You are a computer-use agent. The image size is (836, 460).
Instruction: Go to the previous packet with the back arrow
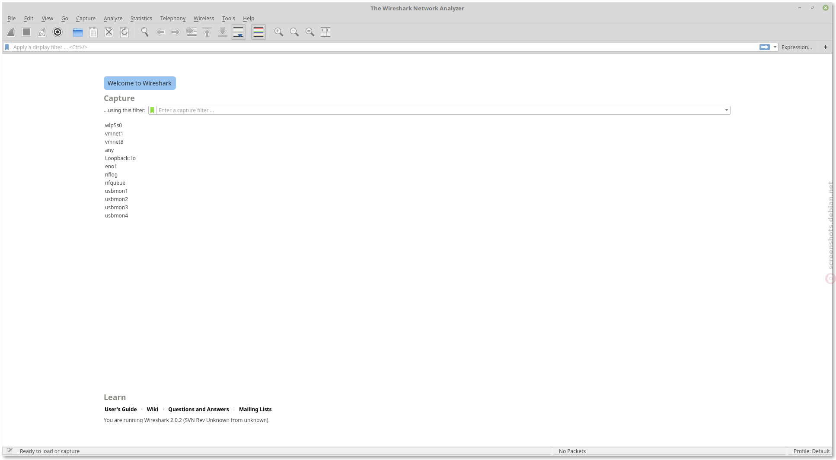tap(160, 32)
